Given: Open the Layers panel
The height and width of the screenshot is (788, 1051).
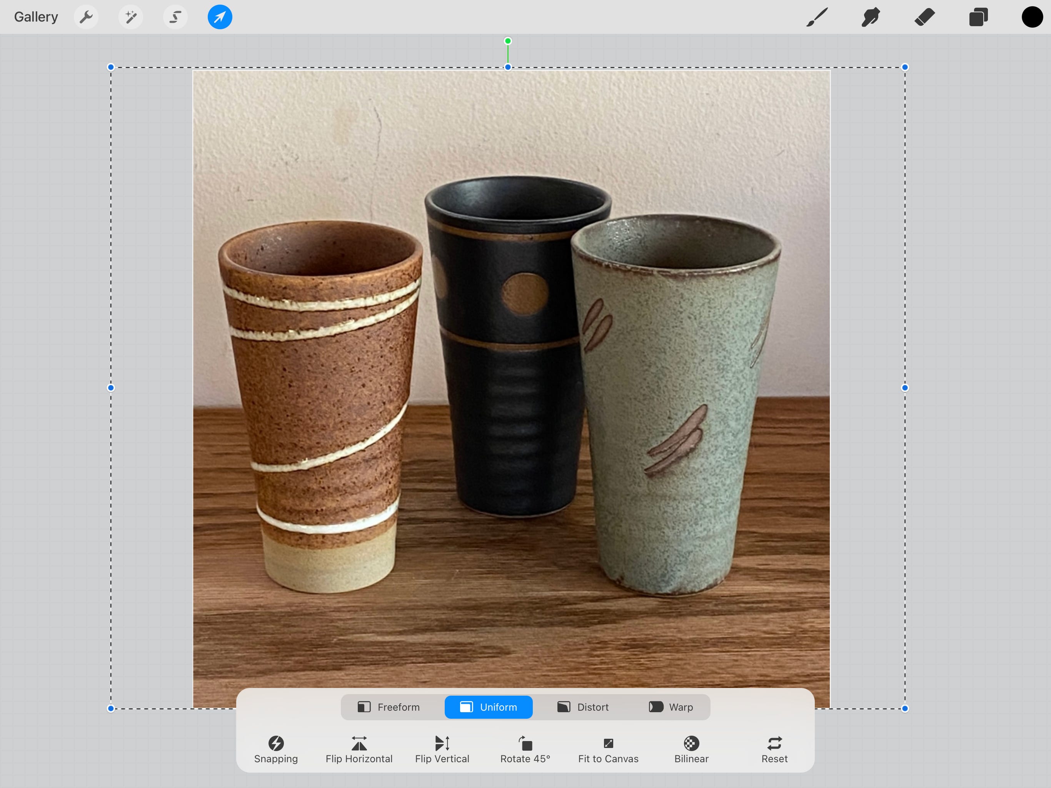Looking at the screenshot, I should (x=978, y=18).
